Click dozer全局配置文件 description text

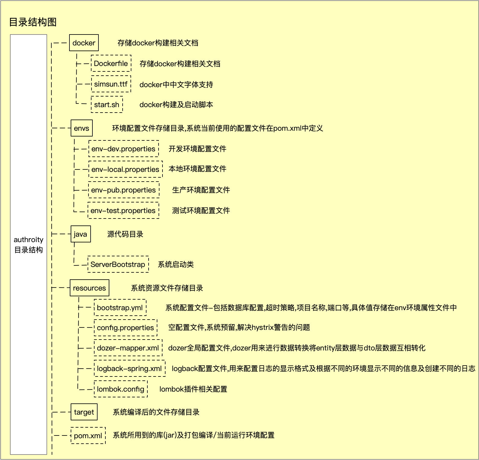(x=297, y=348)
